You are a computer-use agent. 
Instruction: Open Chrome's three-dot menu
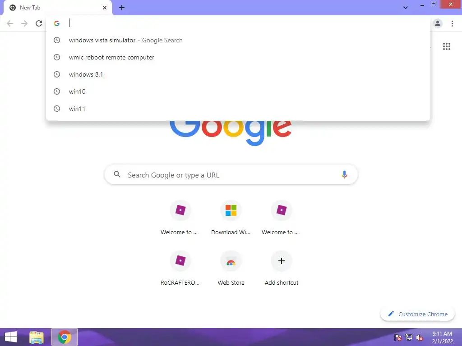tap(452, 23)
